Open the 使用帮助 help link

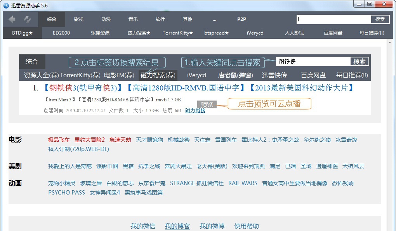click(247, 226)
